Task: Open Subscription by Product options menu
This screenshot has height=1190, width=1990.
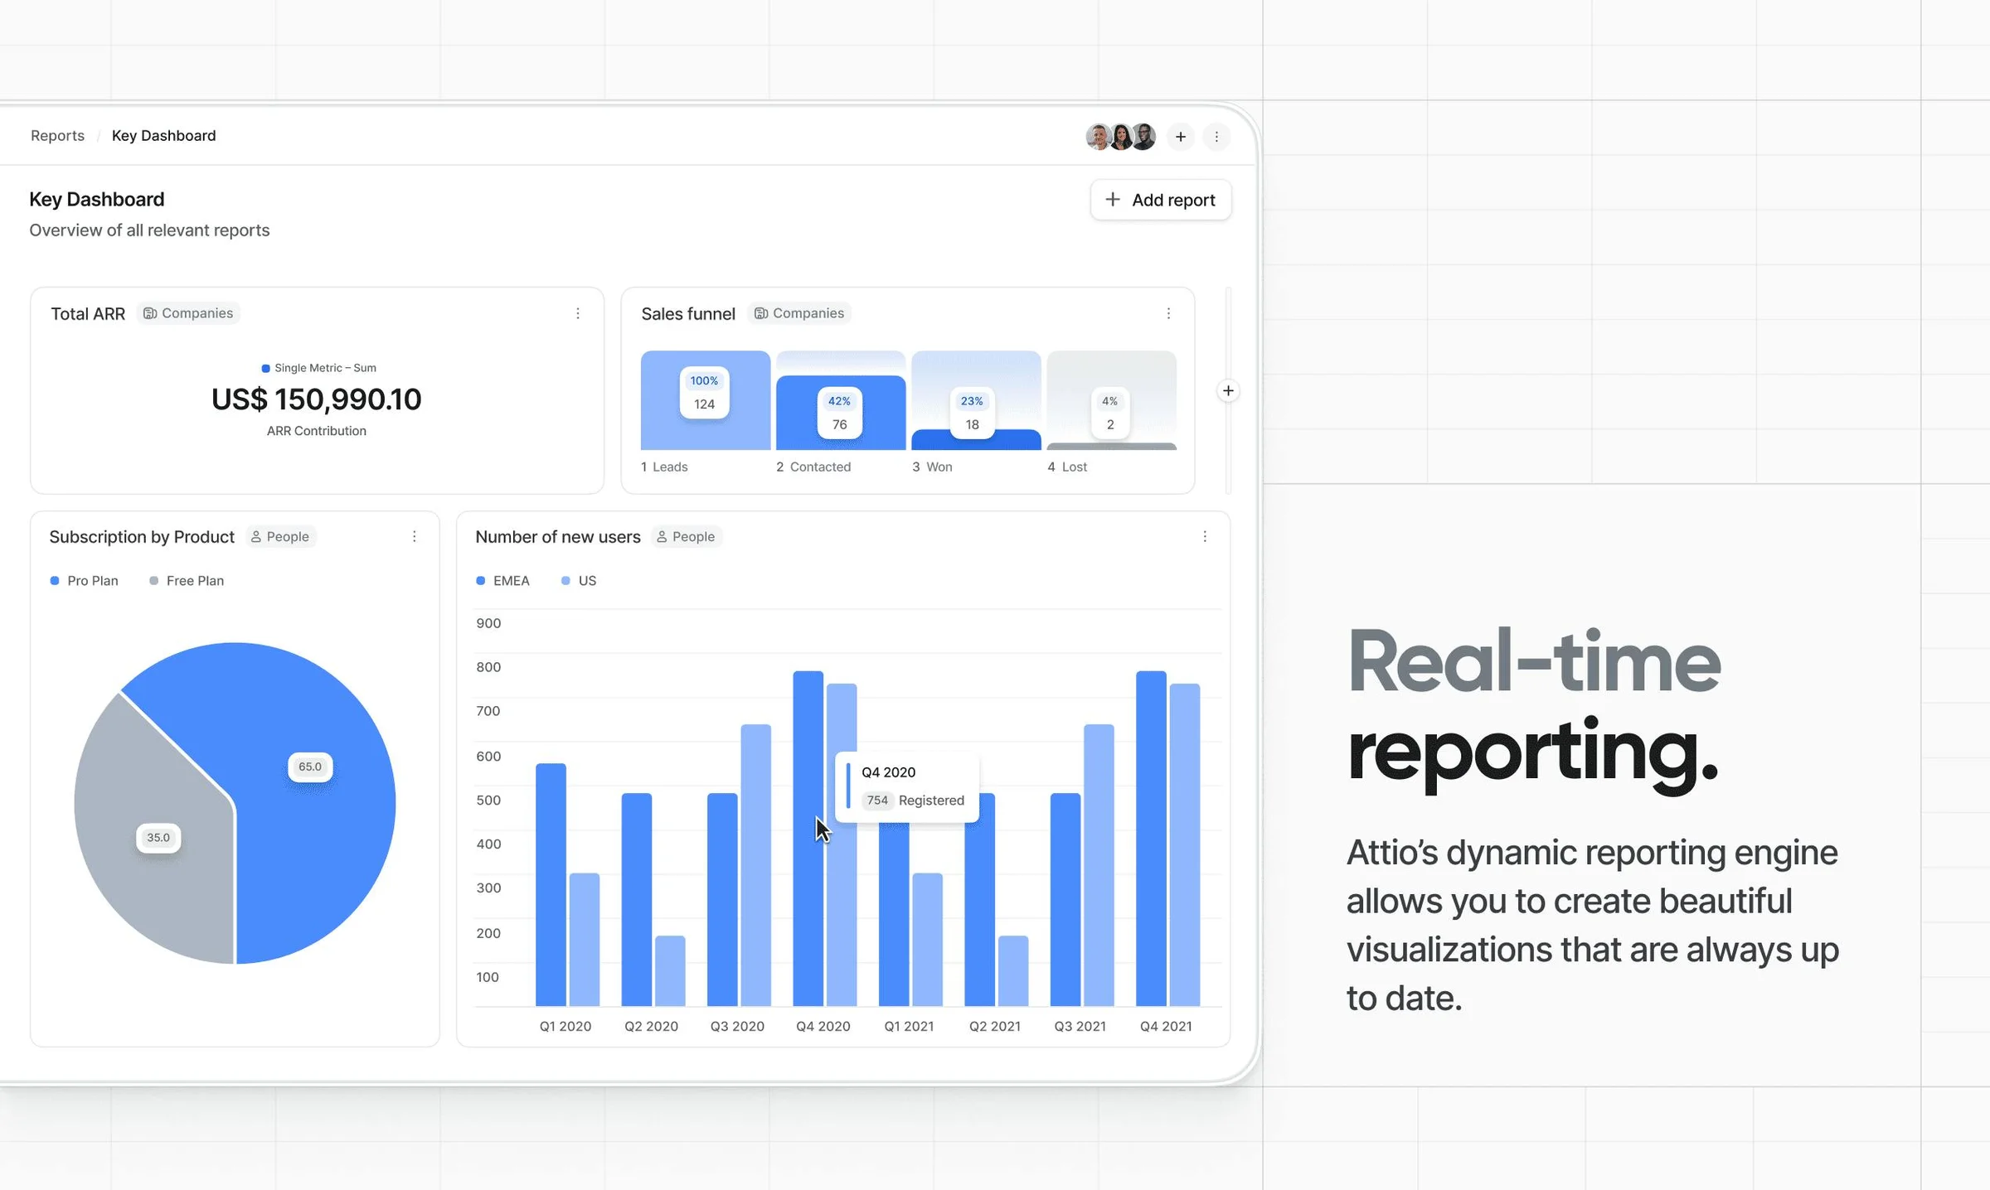Action: click(x=415, y=536)
